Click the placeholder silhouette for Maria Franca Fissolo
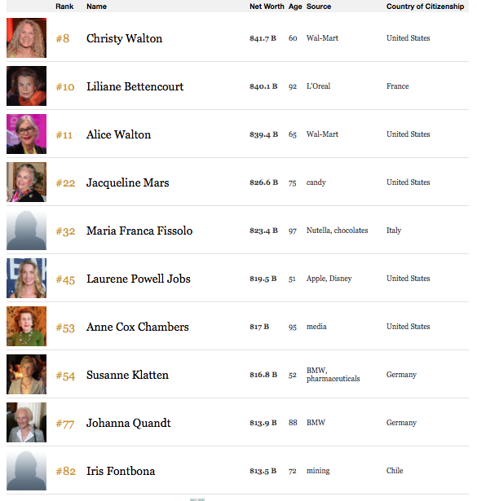Screen dimensions: 477x501 click(27, 231)
